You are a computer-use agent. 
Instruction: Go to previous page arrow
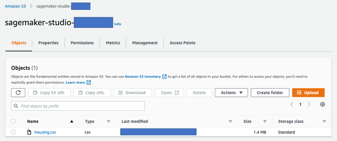pyautogui.click(x=292, y=104)
